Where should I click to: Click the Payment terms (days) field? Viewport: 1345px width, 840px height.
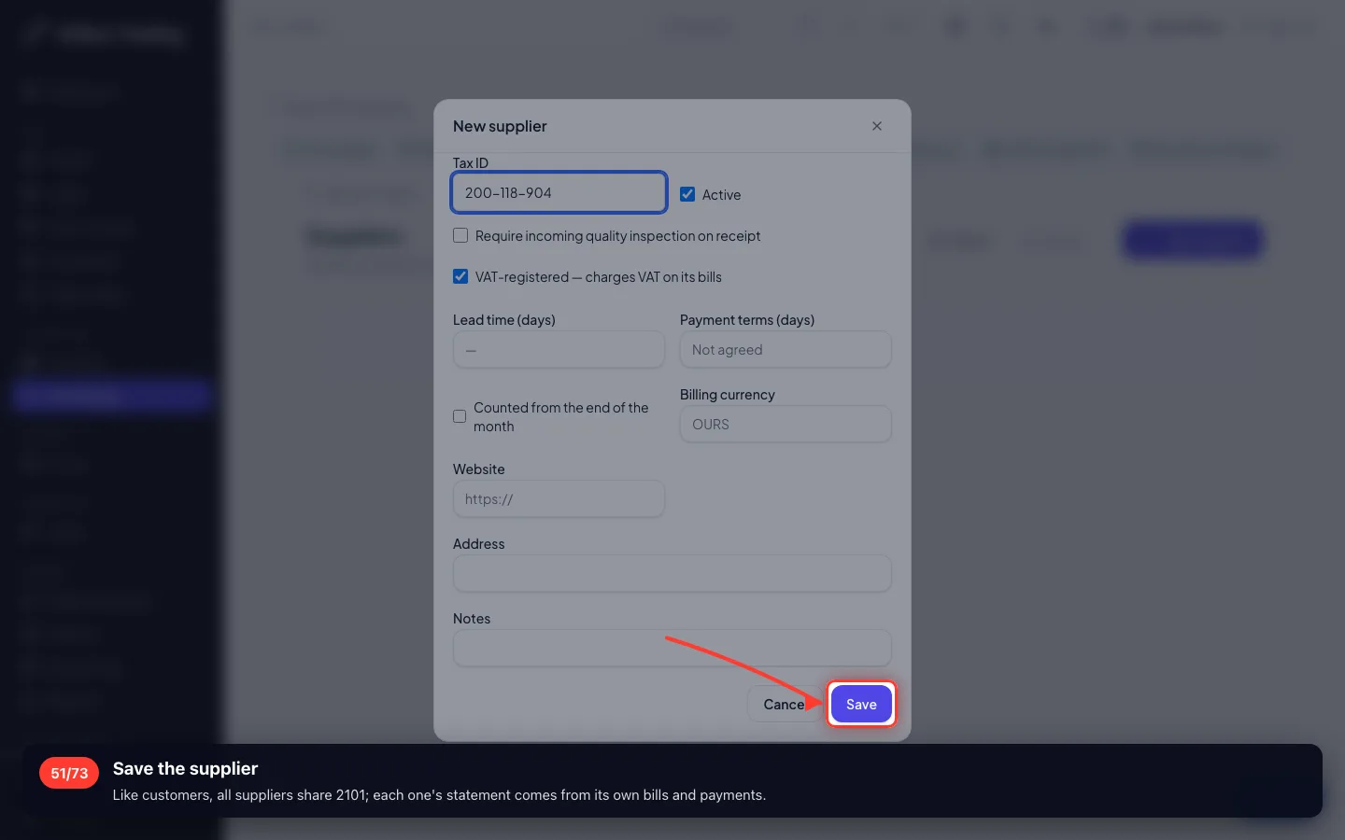pos(786,349)
